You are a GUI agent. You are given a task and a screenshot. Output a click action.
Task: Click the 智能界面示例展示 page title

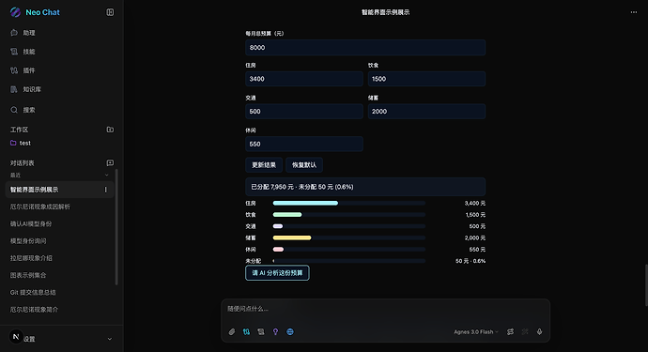pyautogui.click(x=386, y=12)
